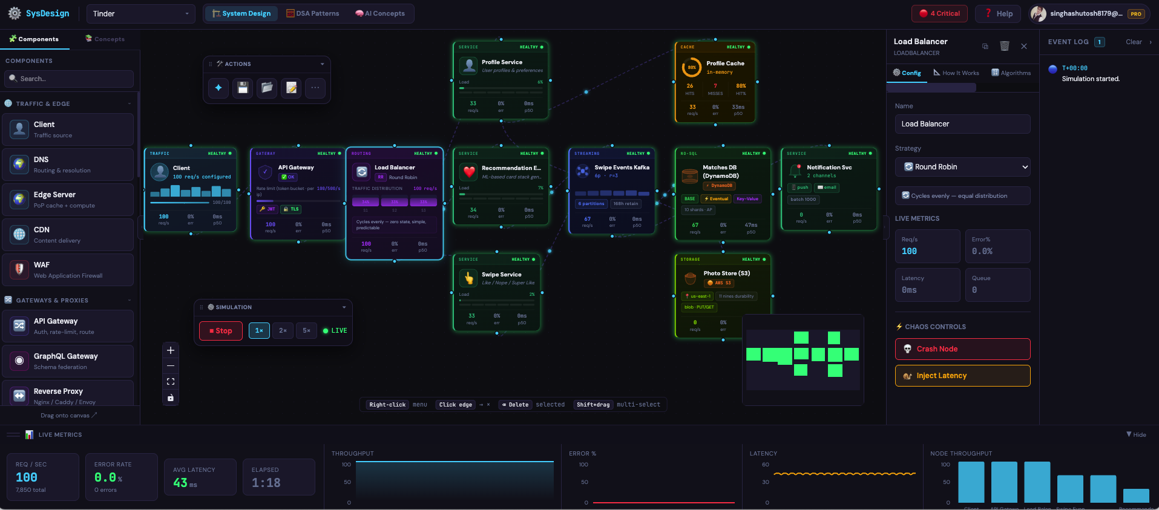Zoom in on the canvas with plus button
Viewport: 1159px width, 510px height.
point(171,350)
